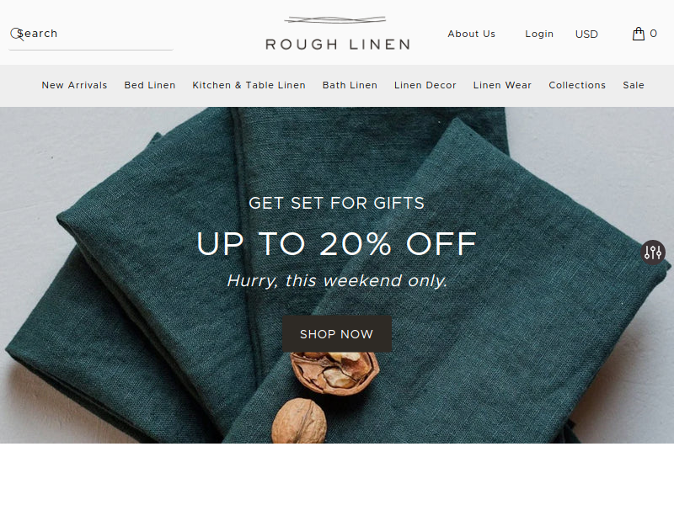The height and width of the screenshot is (505, 674).
Task: Browse the Linen Wear category
Action: pos(502,85)
